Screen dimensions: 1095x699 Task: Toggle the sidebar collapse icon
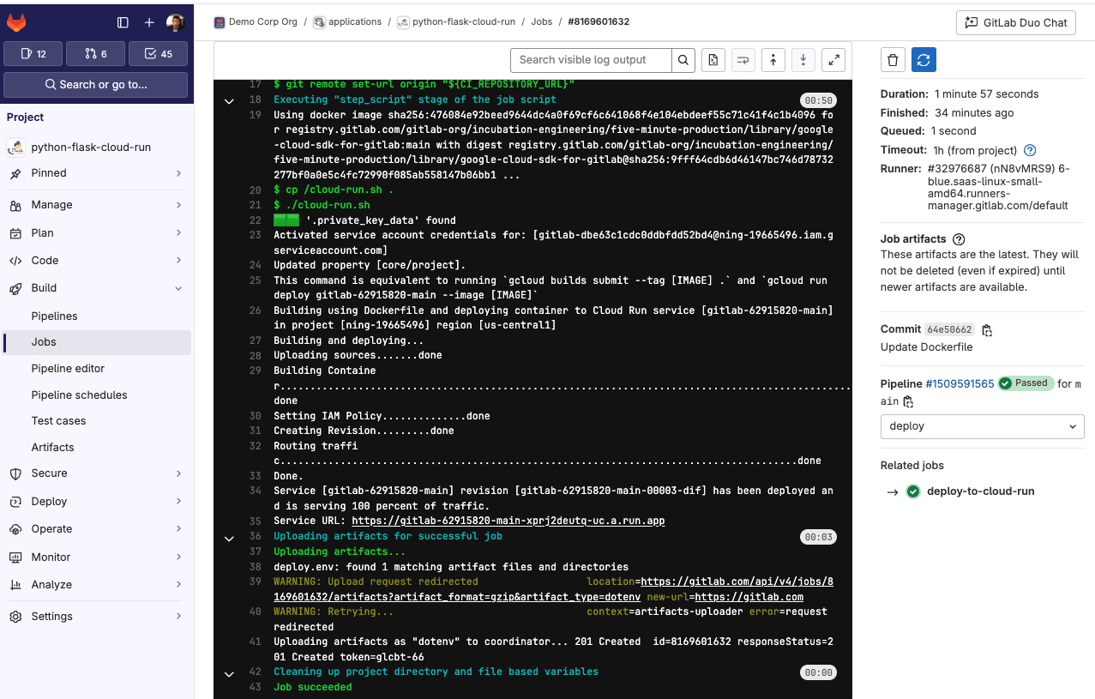123,22
